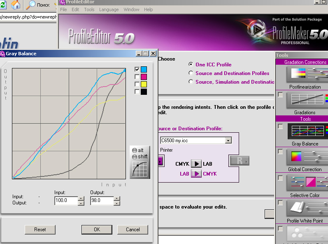Image resolution: width=328 pixels, height=244 pixels.
Task: Select Source, Simulation and Destination option
Action: click(191, 82)
